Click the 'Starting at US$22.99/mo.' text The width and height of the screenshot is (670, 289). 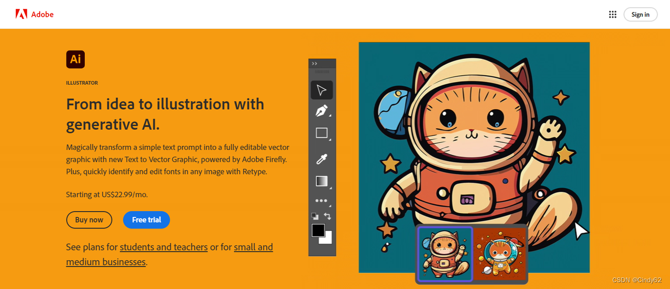tap(107, 194)
